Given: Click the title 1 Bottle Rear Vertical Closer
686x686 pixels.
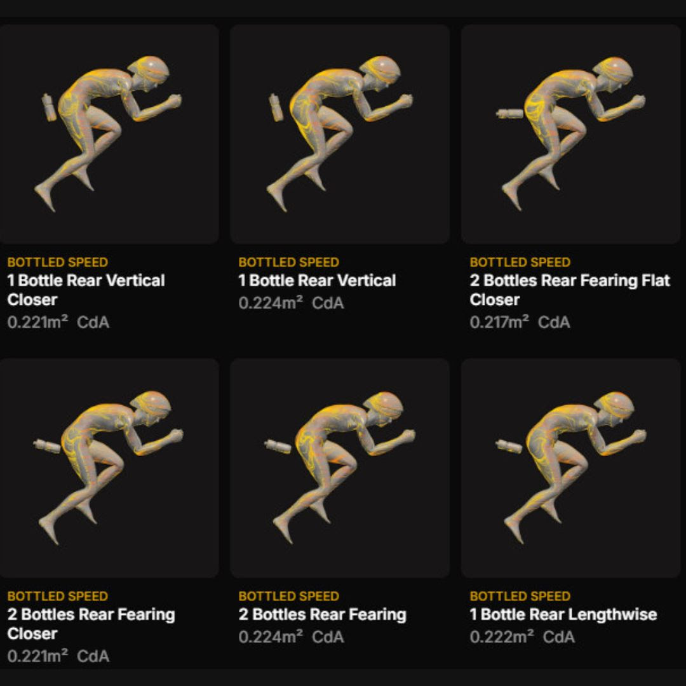Looking at the screenshot, I should pyautogui.click(x=86, y=290).
